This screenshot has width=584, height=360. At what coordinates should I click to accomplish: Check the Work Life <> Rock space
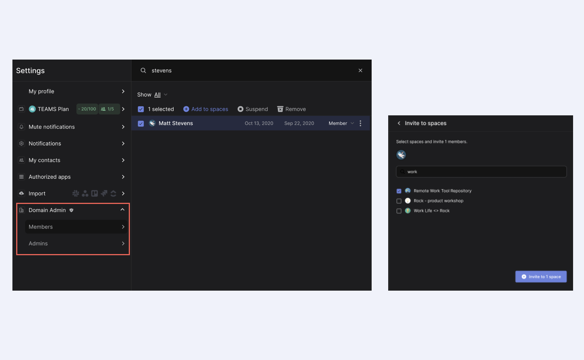pos(399,211)
